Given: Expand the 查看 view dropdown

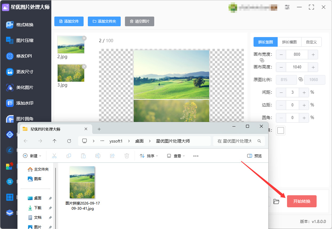Looking at the screenshot, I should click(x=176, y=156).
